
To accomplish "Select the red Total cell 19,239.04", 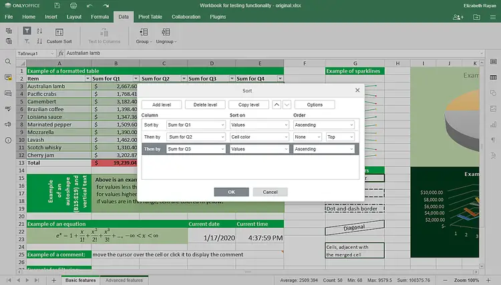I will click(x=116, y=162).
